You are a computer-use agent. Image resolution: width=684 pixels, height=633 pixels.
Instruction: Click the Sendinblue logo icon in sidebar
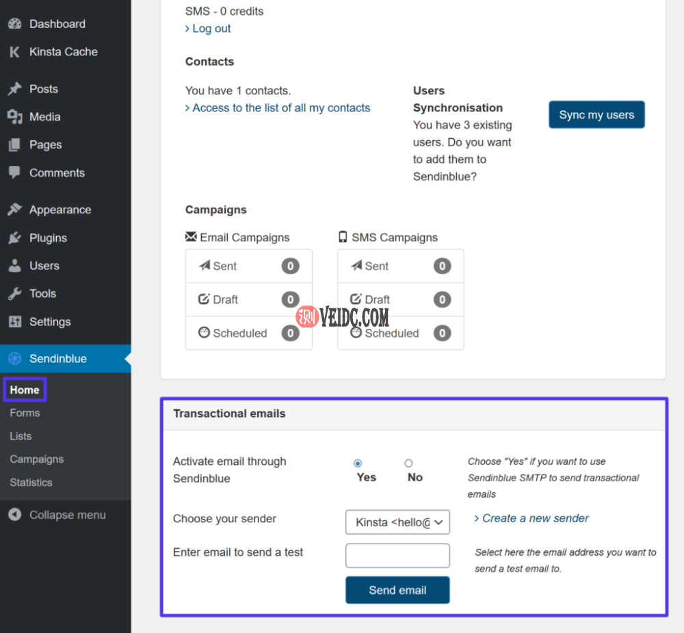14,359
